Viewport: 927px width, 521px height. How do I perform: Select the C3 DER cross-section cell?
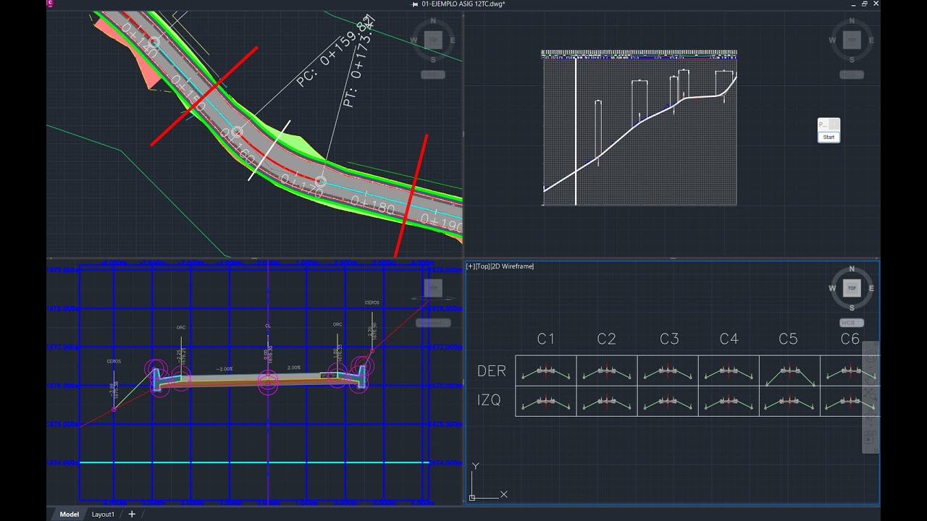coord(668,370)
